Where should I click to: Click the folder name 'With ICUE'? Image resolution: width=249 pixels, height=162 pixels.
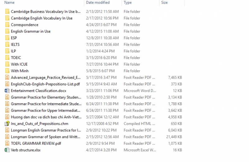[x=19, y=64]
